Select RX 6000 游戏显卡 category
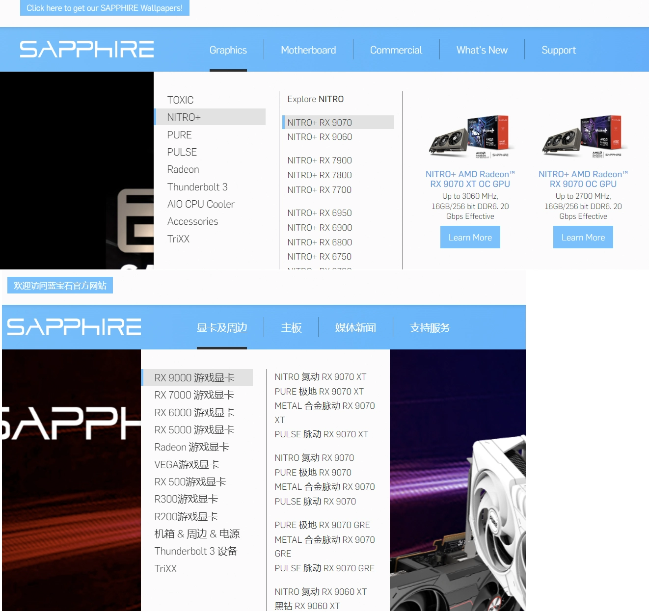 194,413
